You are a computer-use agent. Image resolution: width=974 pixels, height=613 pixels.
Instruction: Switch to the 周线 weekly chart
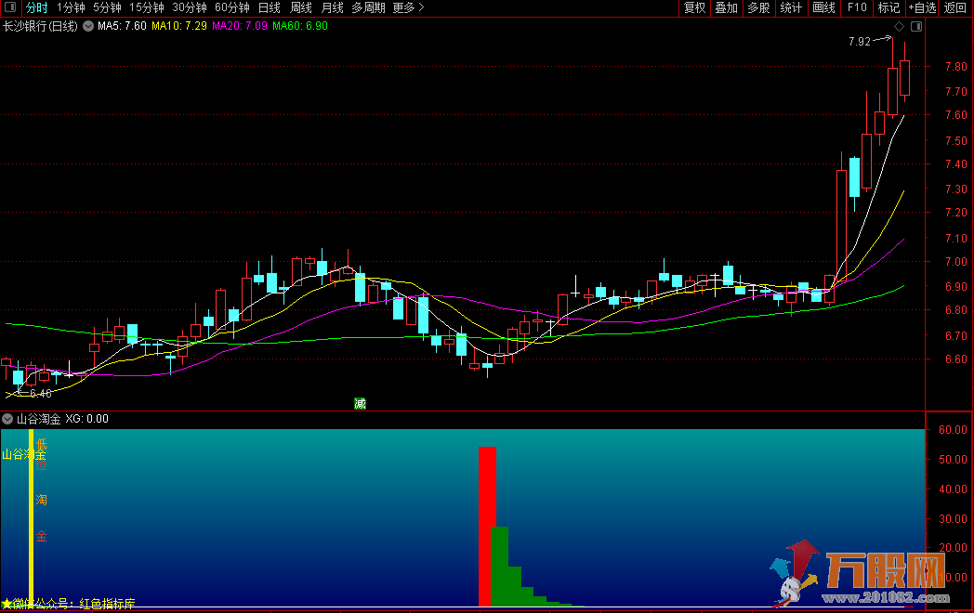click(x=300, y=7)
